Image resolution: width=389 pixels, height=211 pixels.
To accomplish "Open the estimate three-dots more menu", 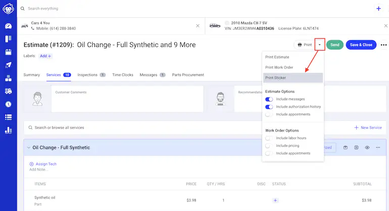I will [383, 45].
